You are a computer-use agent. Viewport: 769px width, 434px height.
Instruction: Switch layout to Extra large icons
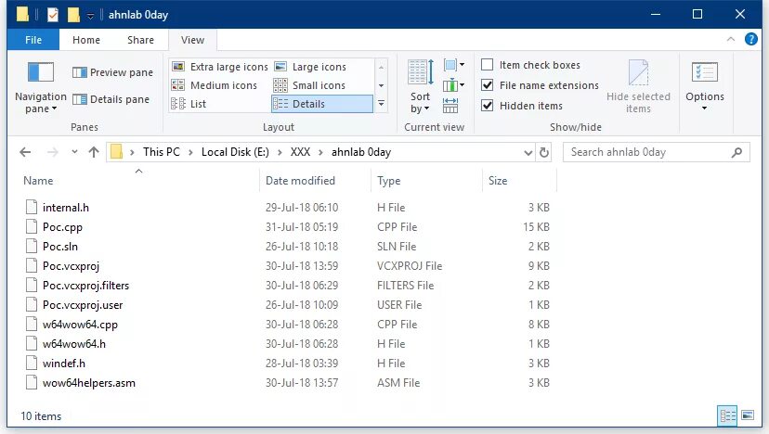[x=220, y=67]
